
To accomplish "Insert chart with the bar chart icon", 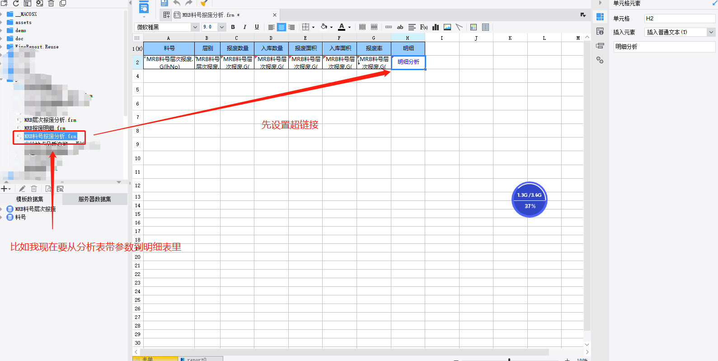I will pos(436,27).
